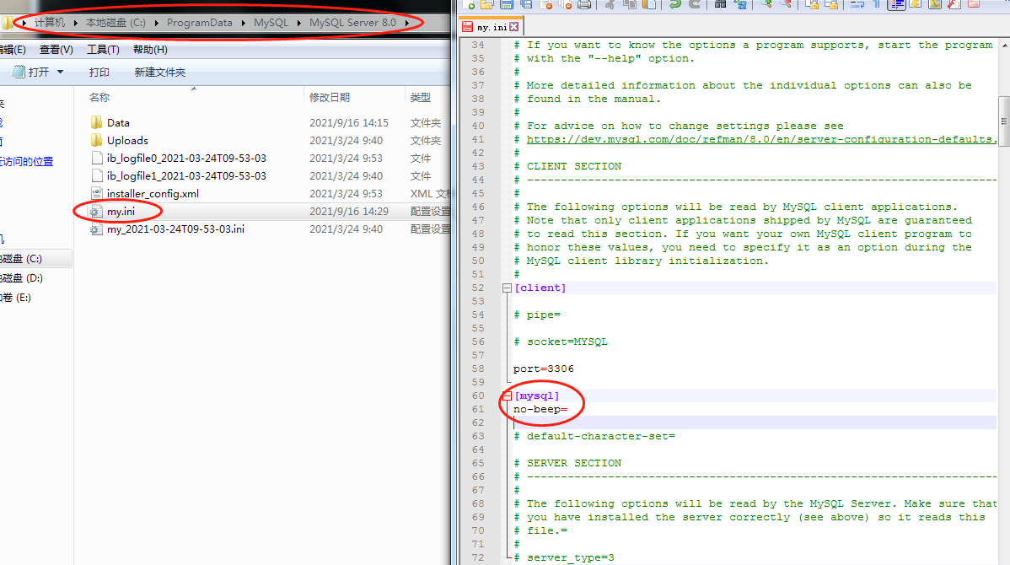Create a new document in Notepad++
1010x565 pixels.
pyautogui.click(x=469, y=6)
